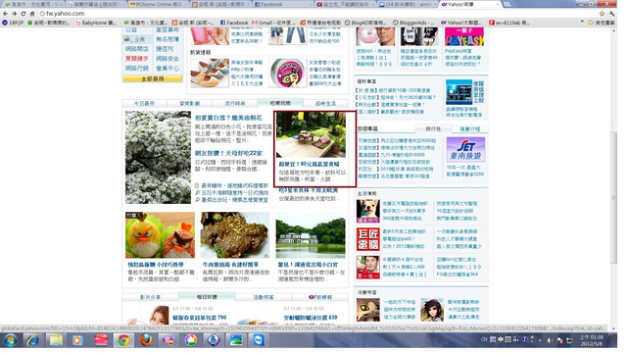Viewport: 627px width, 353px height.
Task: Click the yellow 全部服務 button
Action: [153, 78]
